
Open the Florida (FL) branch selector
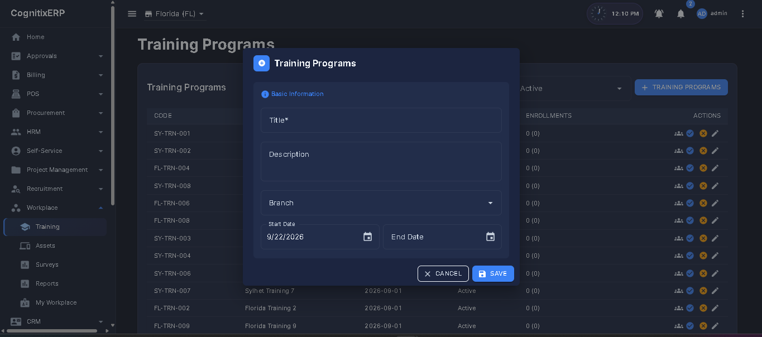tap(175, 14)
